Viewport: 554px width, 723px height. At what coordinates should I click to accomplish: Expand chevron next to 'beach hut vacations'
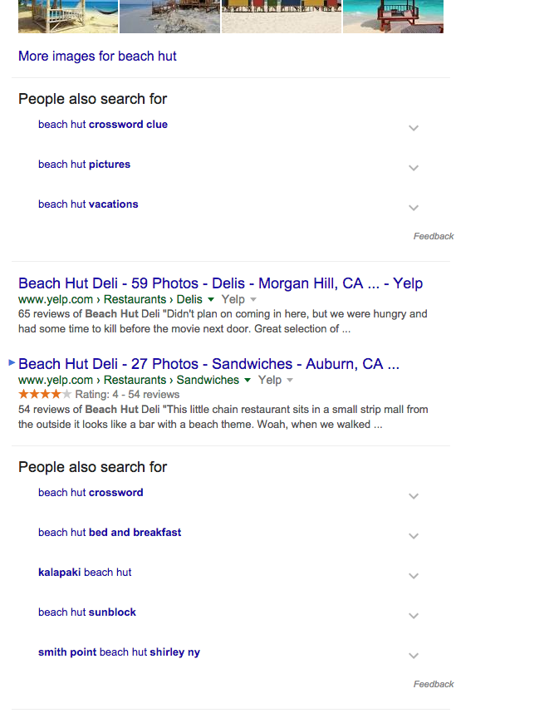pos(414,208)
